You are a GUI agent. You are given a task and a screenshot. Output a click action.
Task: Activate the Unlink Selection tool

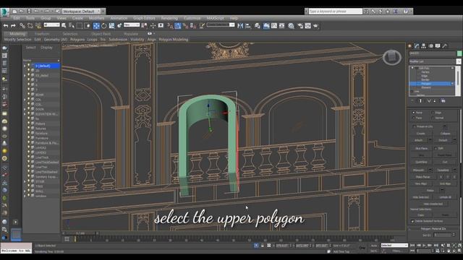pyautogui.click(x=30, y=26)
